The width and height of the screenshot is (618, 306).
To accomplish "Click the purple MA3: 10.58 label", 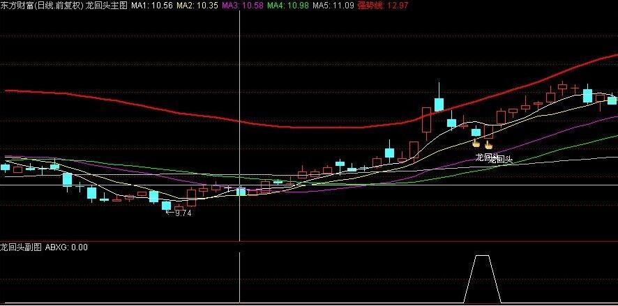I will pyautogui.click(x=243, y=5).
